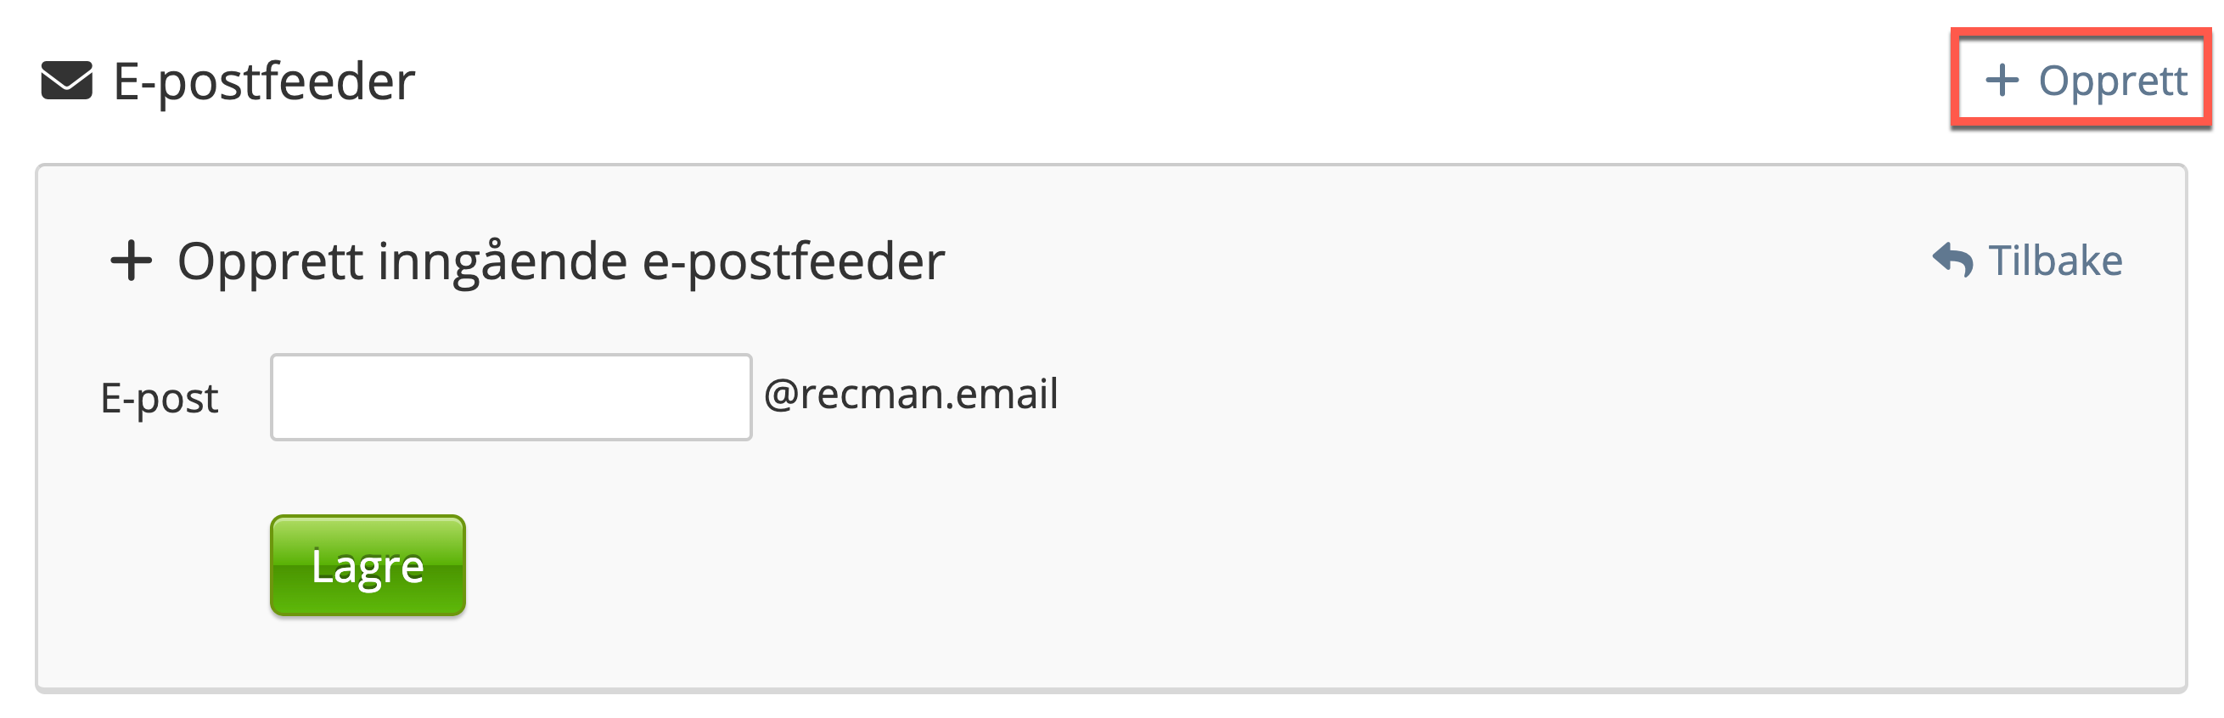Click the Tilbake text label
This screenshot has width=2224, height=718.
(2055, 261)
